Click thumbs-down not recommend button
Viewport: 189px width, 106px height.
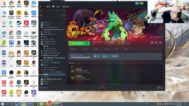[x=106, y=56]
